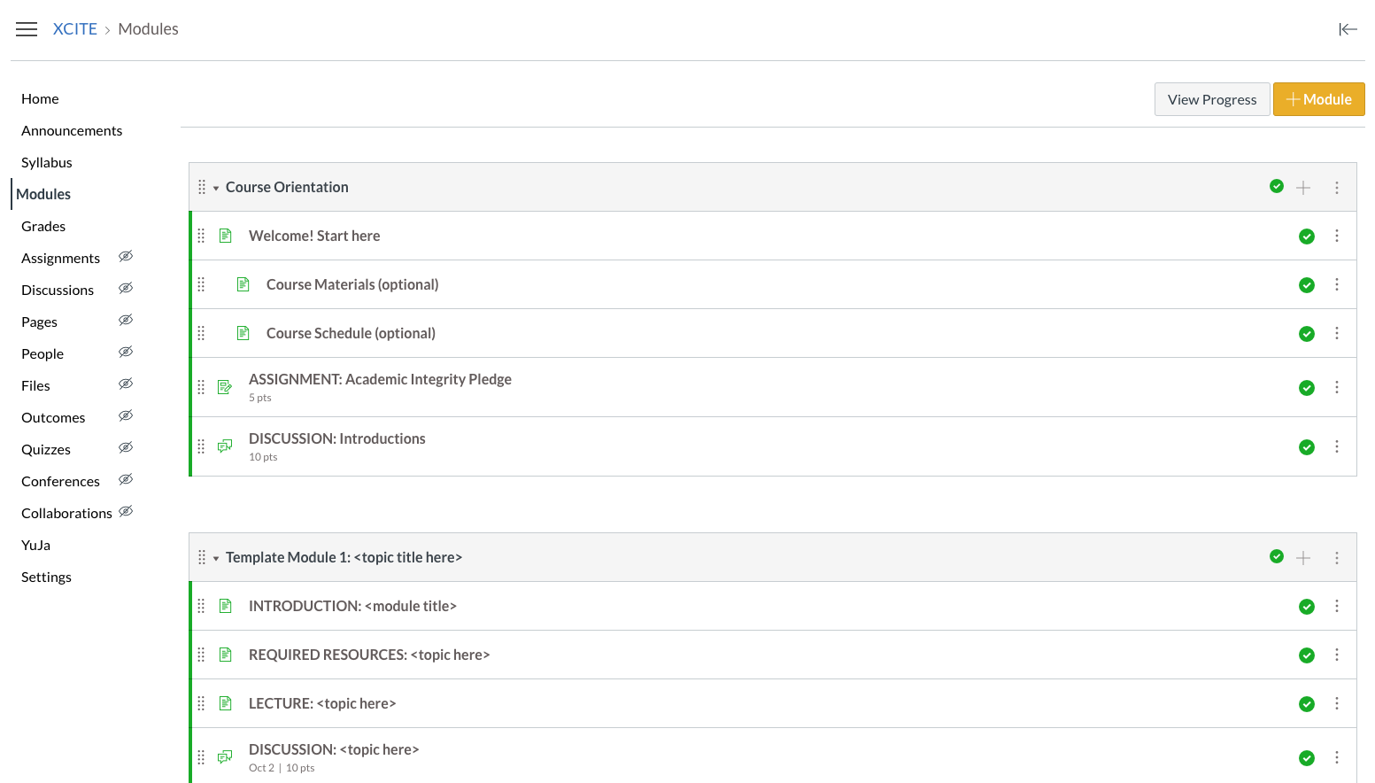Click the View Progress button
This screenshot has height=783, width=1375.
(x=1211, y=99)
